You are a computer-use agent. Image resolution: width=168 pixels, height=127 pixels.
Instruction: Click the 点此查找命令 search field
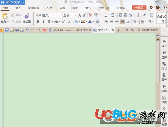click(148, 30)
